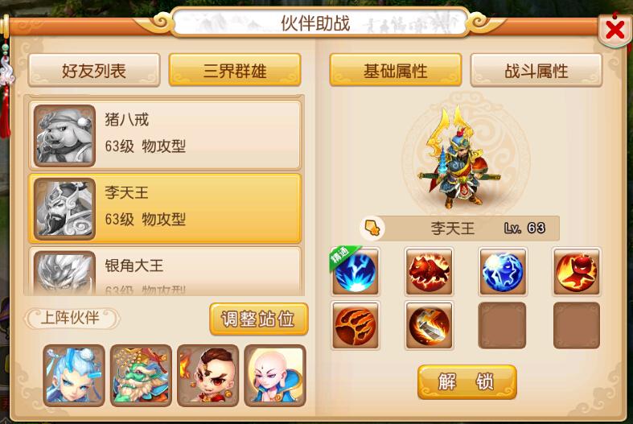Select the orange claw slash skill icon
633x424 pixels.
pos(356,326)
